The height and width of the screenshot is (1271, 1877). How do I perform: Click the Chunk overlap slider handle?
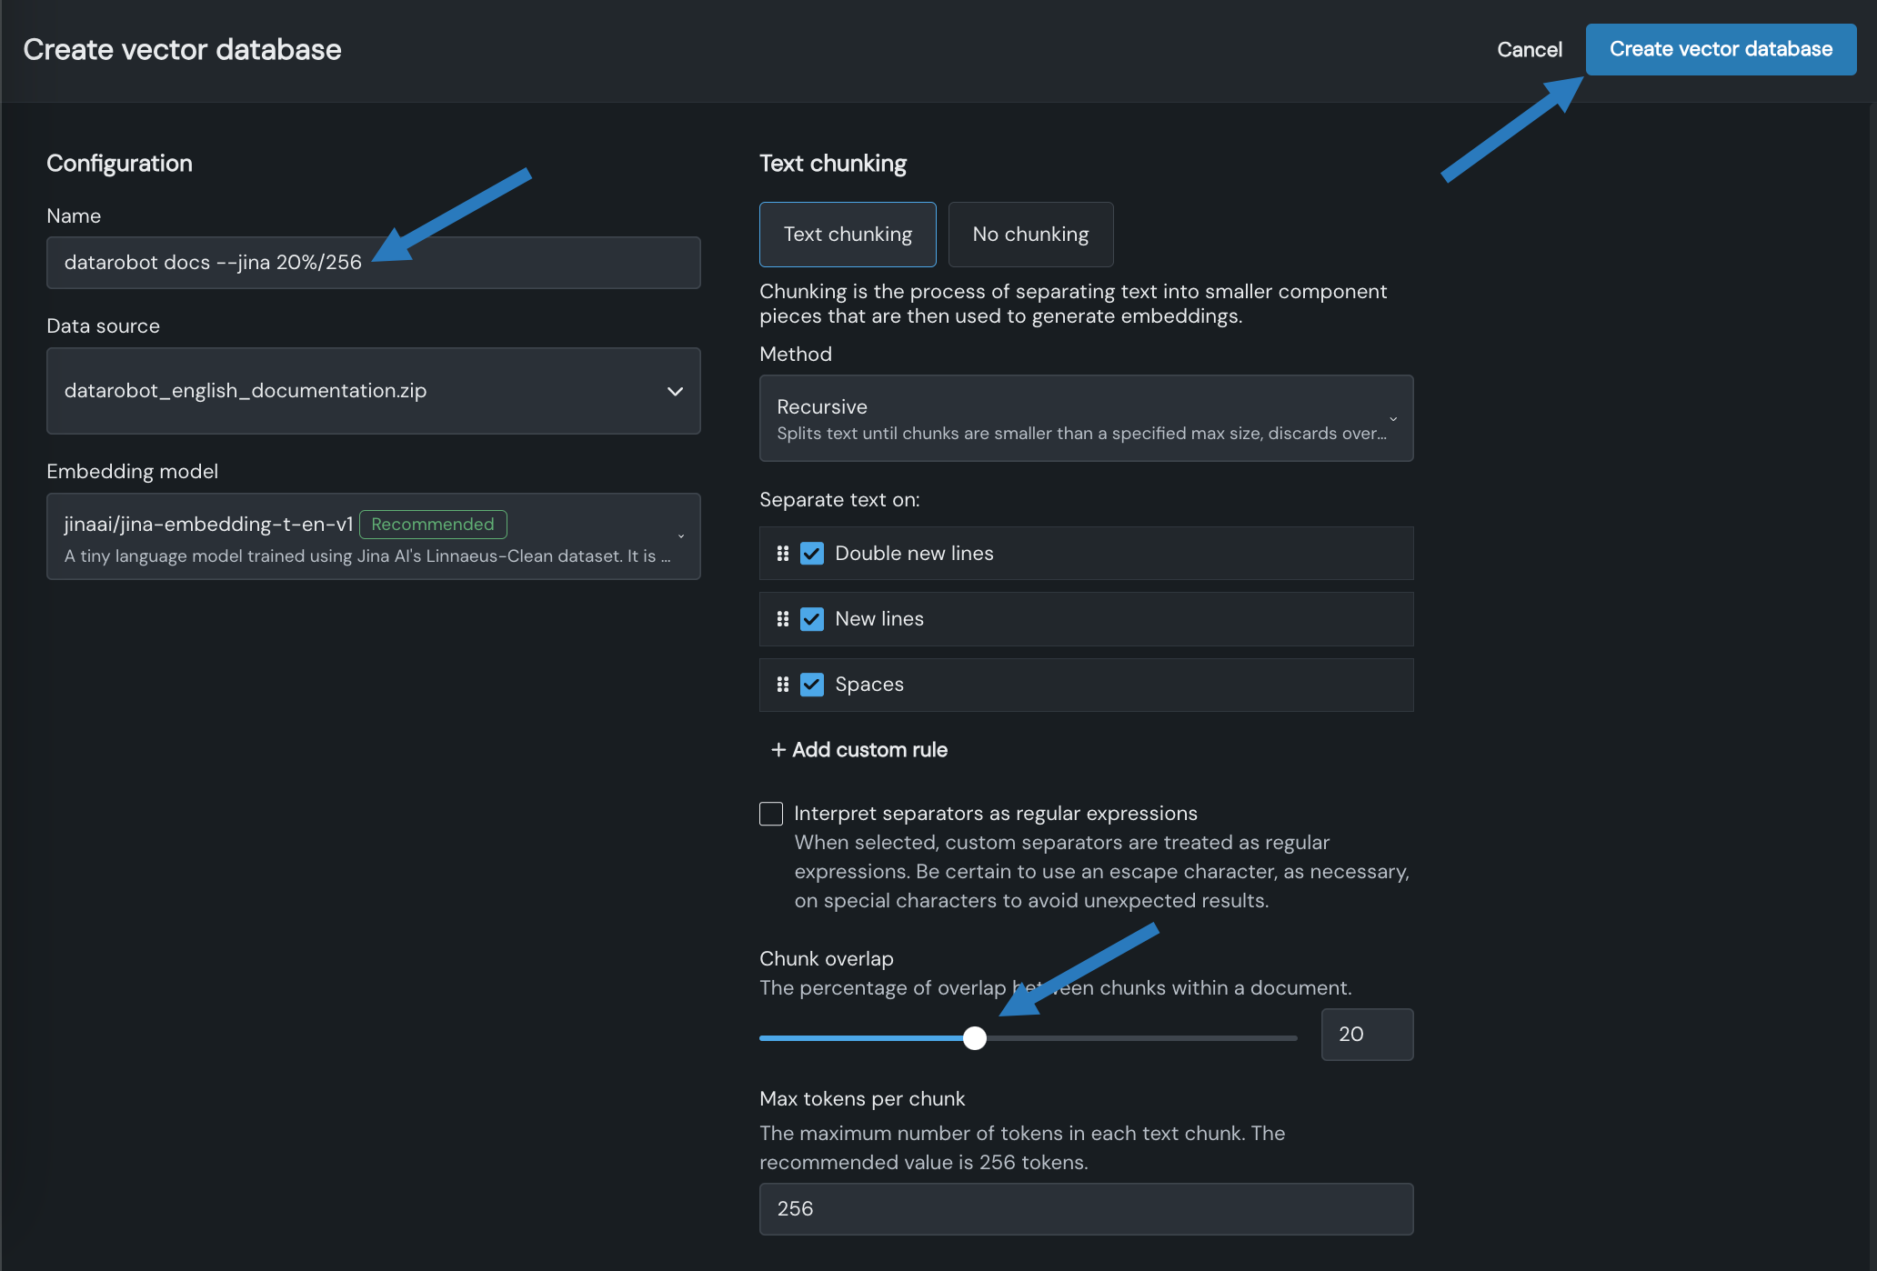pyautogui.click(x=975, y=1038)
